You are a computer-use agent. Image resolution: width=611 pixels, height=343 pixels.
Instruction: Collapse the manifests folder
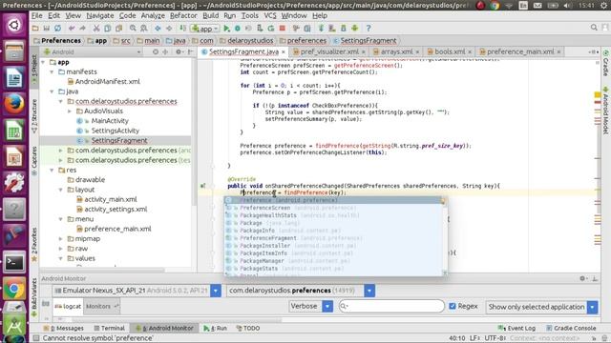click(52, 72)
